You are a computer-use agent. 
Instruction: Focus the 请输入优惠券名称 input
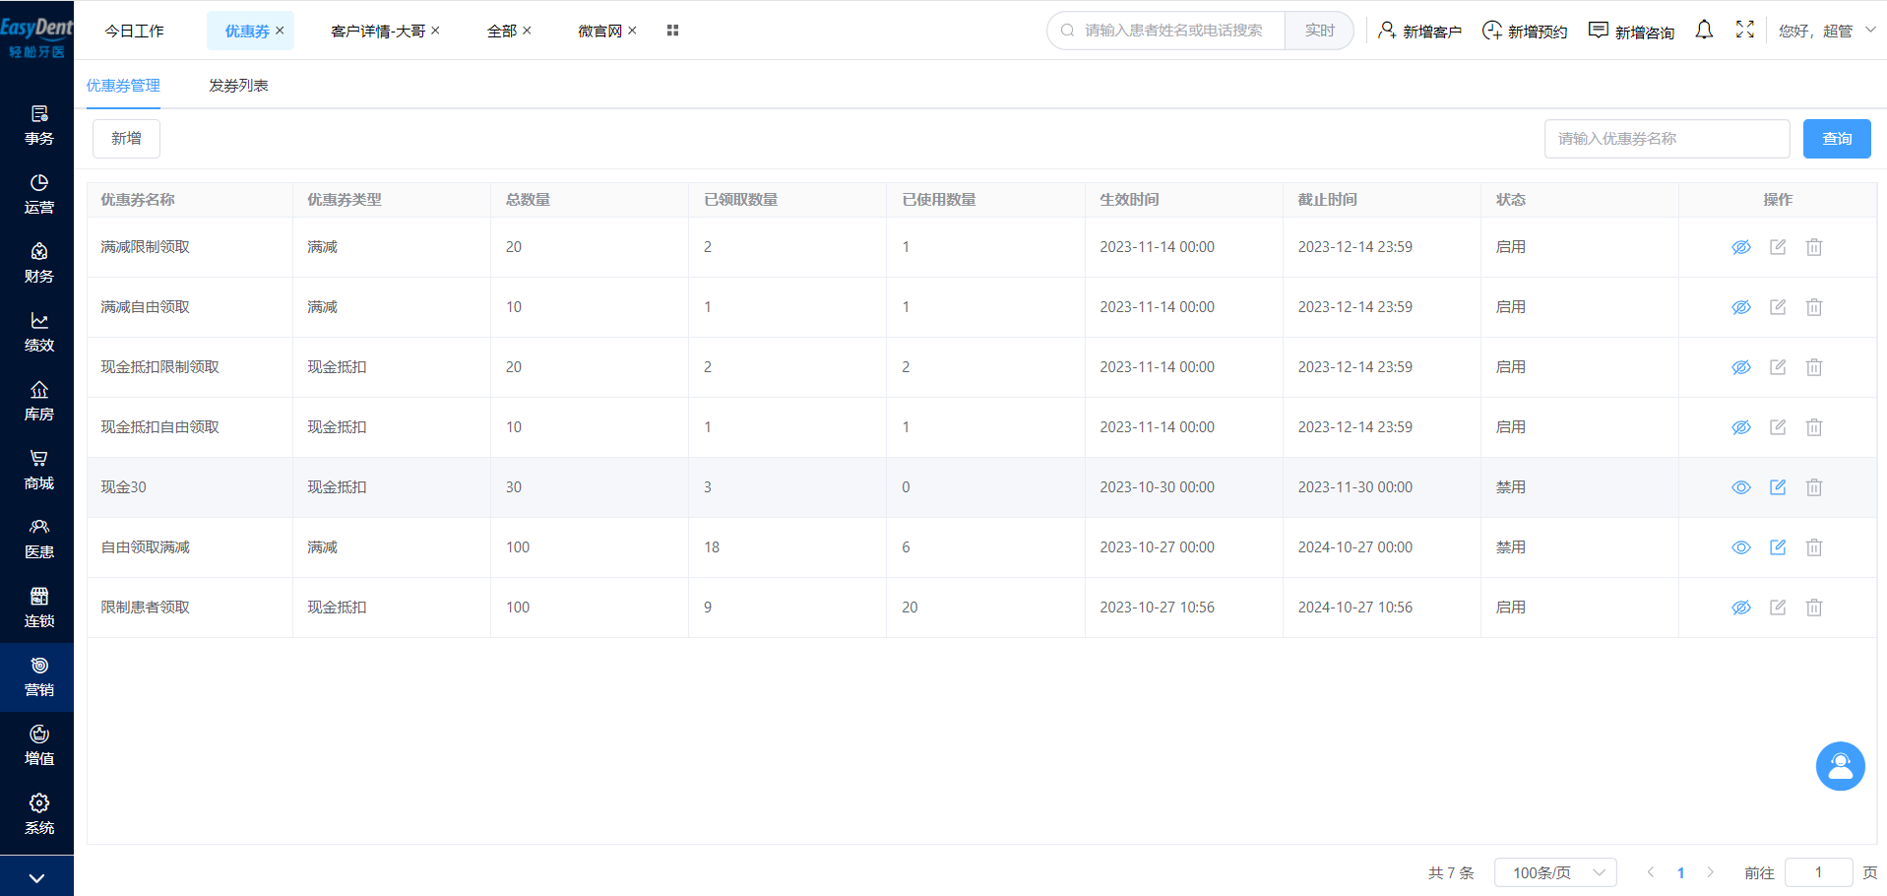1667,139
